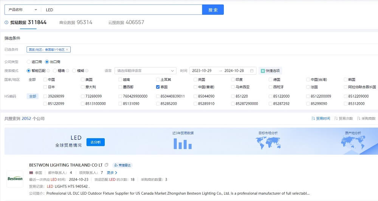Click copy icon beside BESTWON company name
This screenshot has height=201, width=378.
tap(106, 165)
